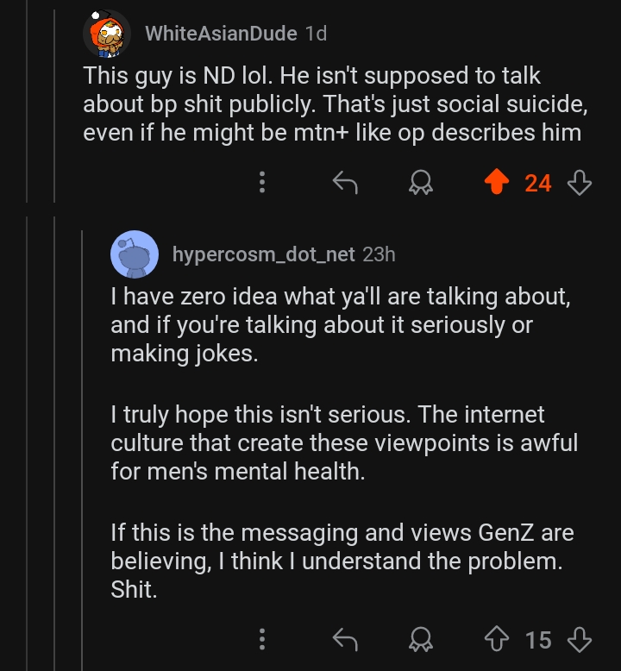
Task: Click the 1d timestamp on WhiteAsianDude's comment
Action: point(317,34)
